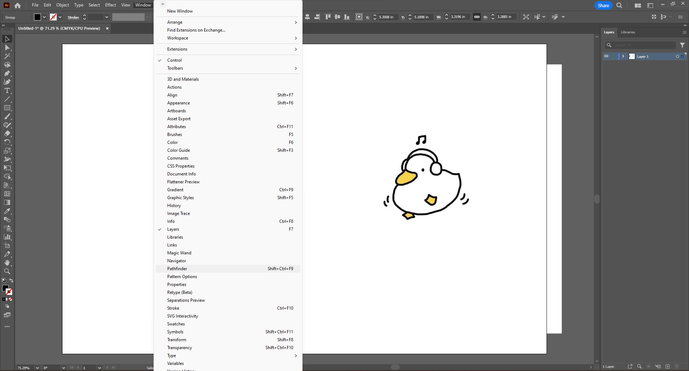Switch to the Libraries tab
The image size is (689, 371).
coord(628,32)
